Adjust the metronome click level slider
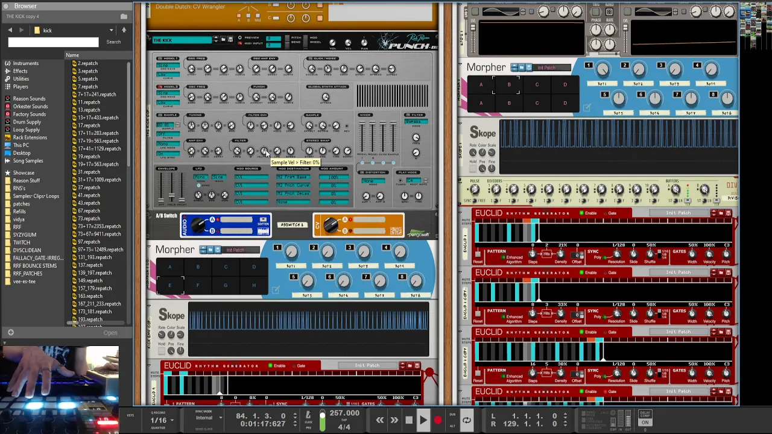772x434 pixels. tap(322, 420)
